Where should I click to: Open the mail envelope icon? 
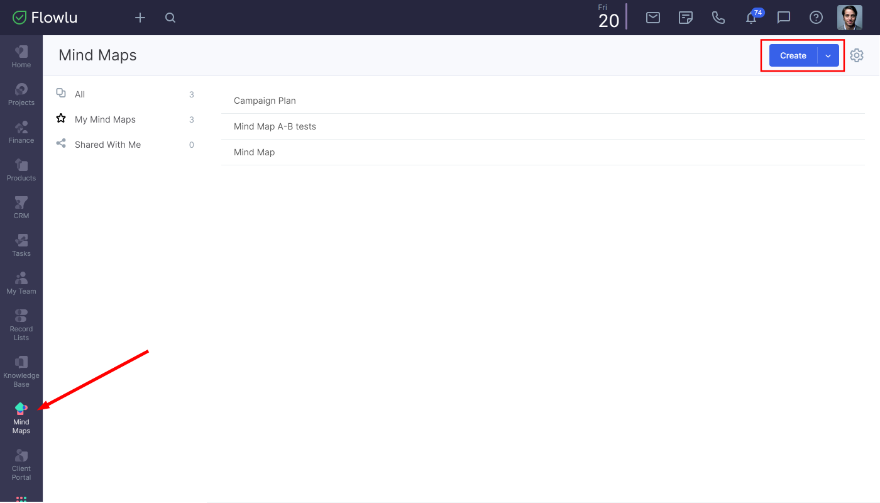click(653, 18)
